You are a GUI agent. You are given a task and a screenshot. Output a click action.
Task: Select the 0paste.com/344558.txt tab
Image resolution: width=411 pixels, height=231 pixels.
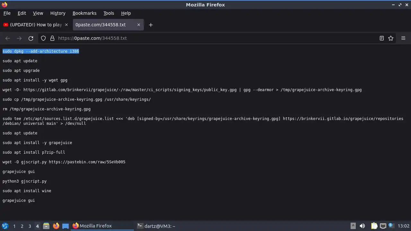[108, 25]
